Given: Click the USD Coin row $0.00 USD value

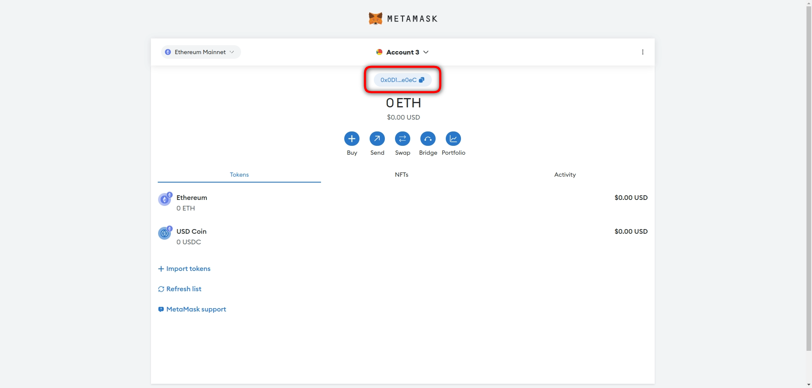Looking at the screenshot, I should [x=631, y=231].
